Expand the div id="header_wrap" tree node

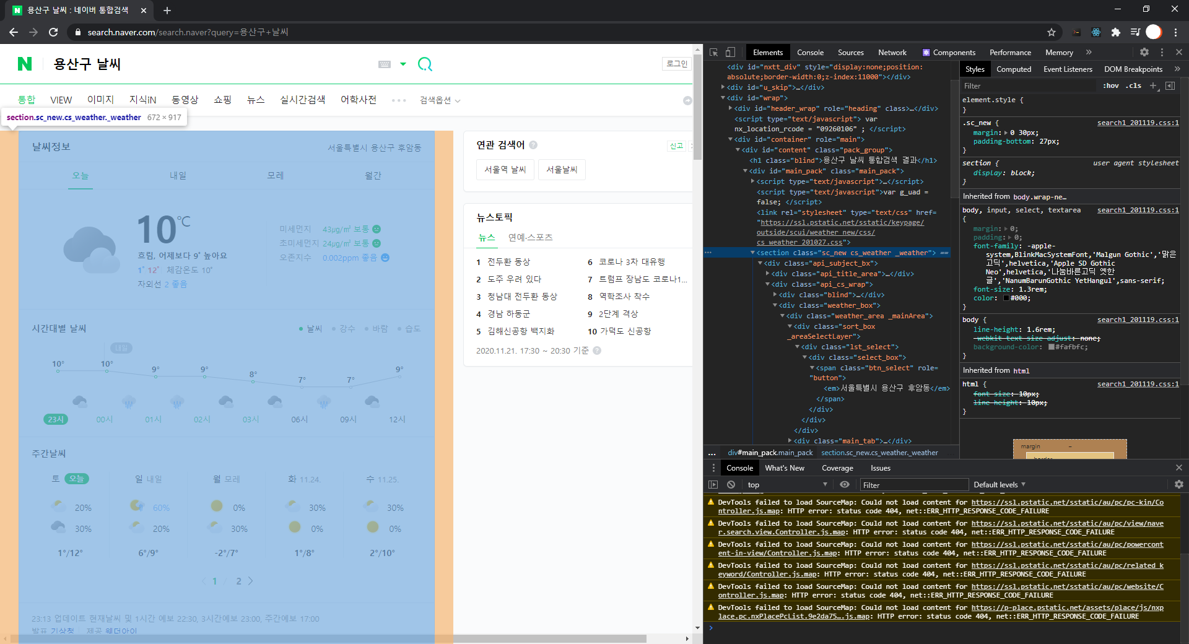730,108
